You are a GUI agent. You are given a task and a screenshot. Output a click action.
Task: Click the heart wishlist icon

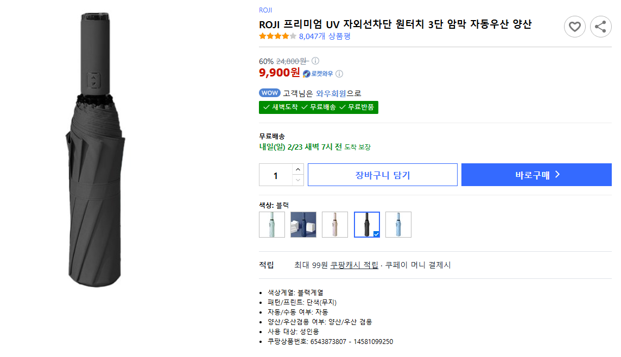pyautogui.click(x=575, y=27)
